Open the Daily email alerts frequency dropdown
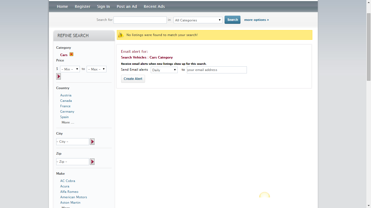The width and height of the screenshot is (371, 208). pyautogui.click(x=164, y=70)
